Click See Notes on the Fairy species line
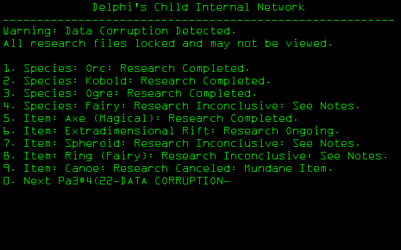The width and height of the screenshot is (401, 250). point(332,106)
